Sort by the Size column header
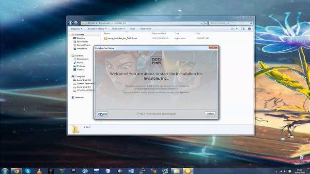 198,33
